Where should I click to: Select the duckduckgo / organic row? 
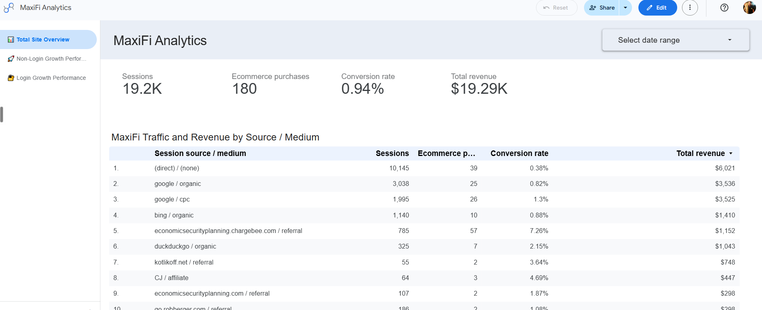click(x=424, y=247)
